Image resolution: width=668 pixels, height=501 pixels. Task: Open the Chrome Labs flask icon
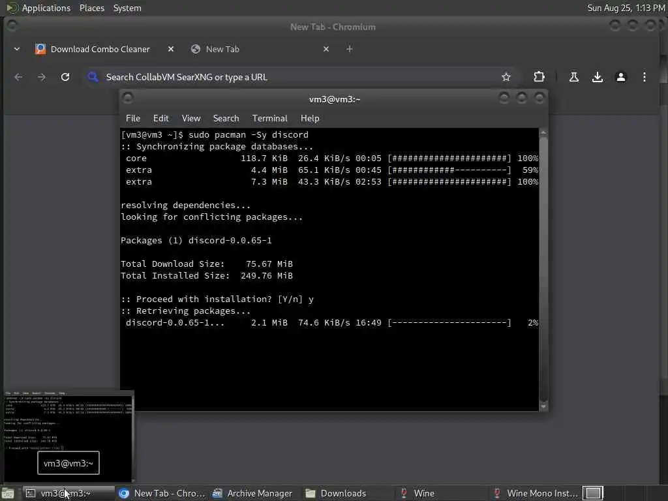click(x=574, y=77)
